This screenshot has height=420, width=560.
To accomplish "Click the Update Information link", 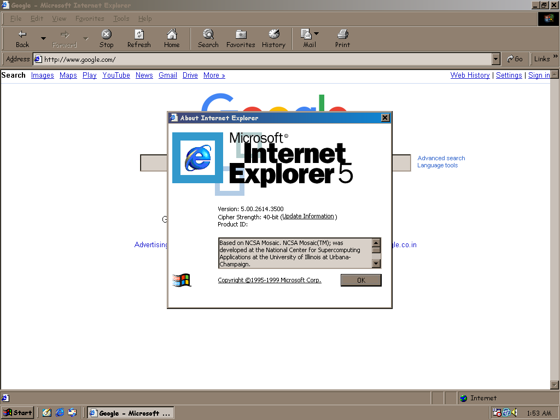I will pyautogui.click(x=308, y=217).
